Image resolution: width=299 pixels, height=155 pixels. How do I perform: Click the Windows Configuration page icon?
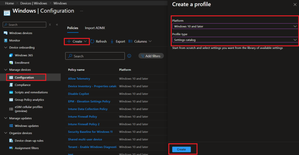(7, 13)
